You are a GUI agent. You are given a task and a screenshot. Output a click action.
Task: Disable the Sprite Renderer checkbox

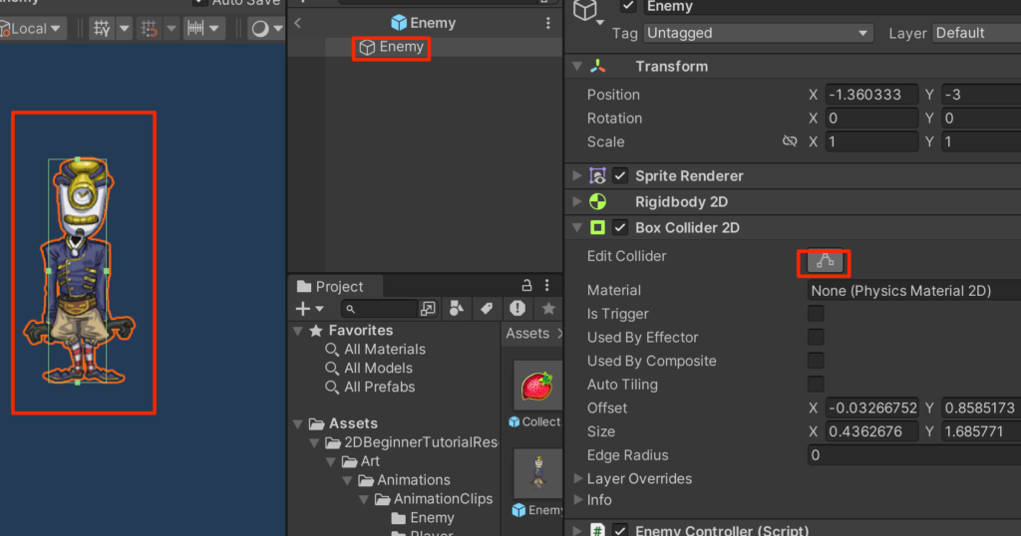coord(620,175)
